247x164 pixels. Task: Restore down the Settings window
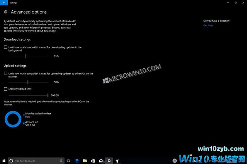235,3
